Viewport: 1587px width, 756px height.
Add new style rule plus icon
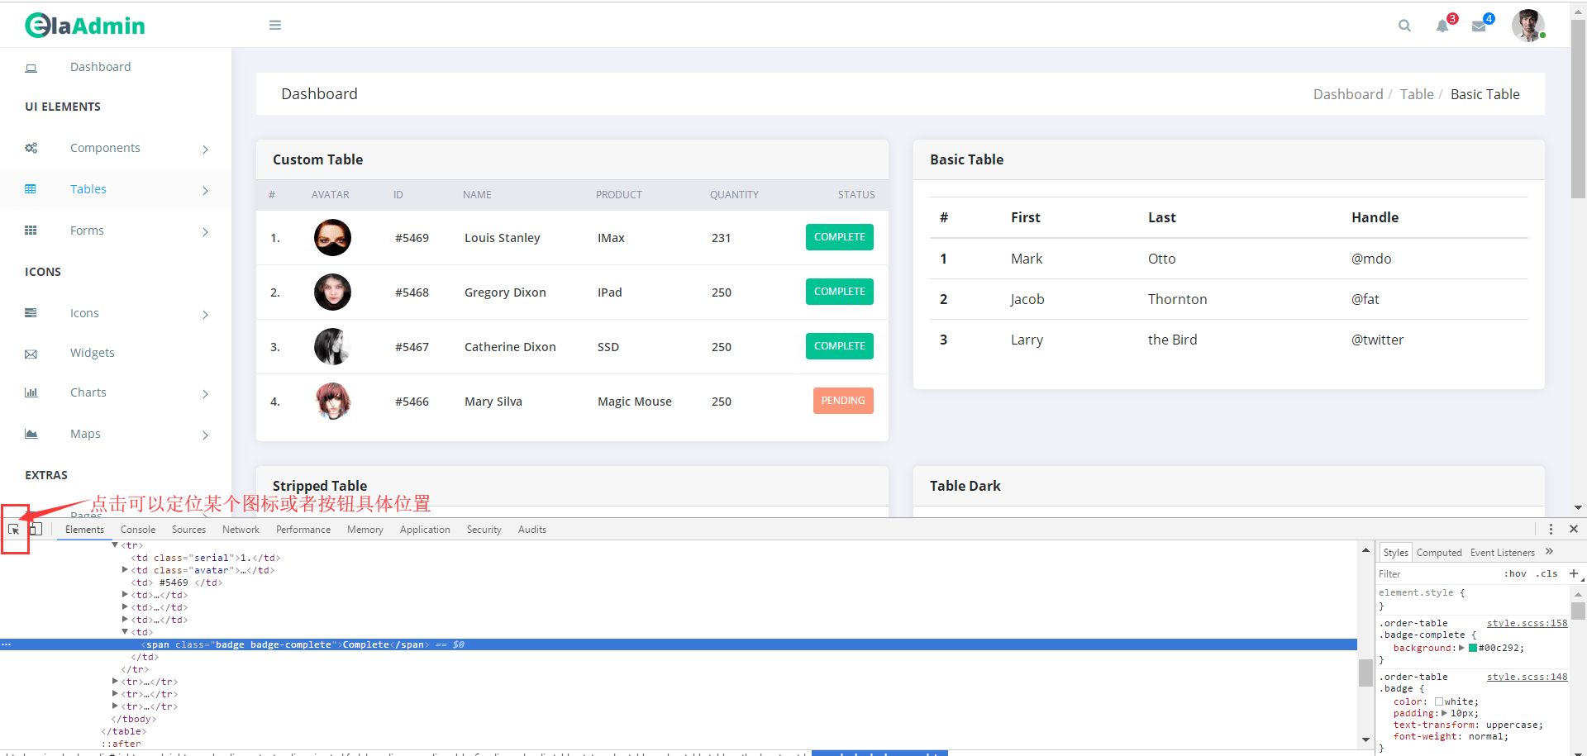pyautogui.click(x=1574, y=573)
